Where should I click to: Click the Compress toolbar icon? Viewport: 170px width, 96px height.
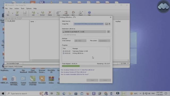tap(66, 13)
